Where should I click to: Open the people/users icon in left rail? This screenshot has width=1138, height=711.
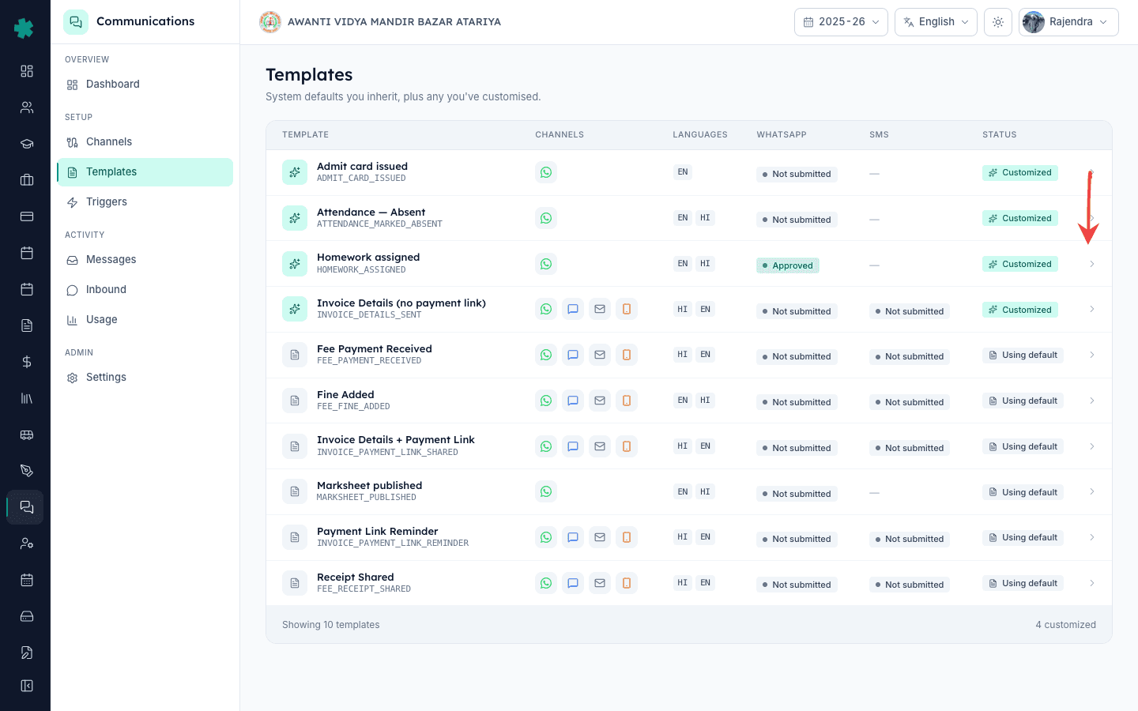[x=26, y=107]
